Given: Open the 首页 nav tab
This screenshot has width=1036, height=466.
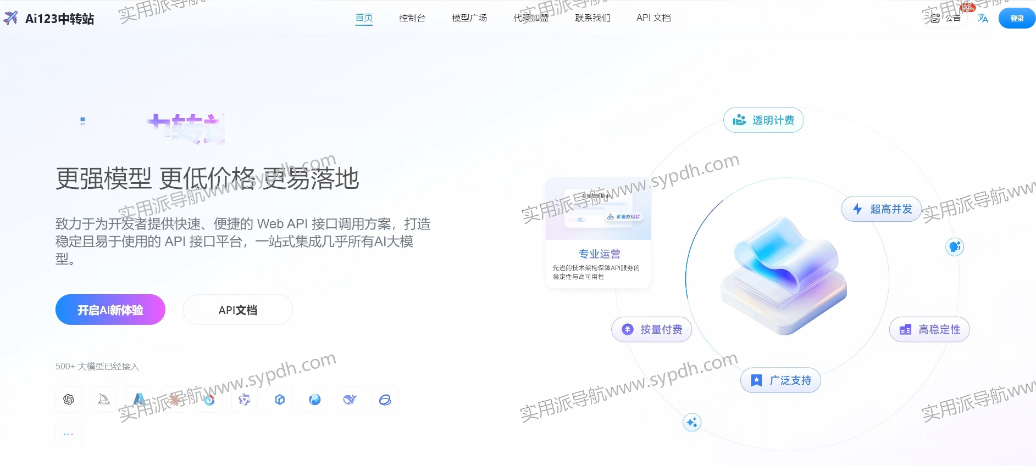Looking at the screenshot, I should [364, 18].
